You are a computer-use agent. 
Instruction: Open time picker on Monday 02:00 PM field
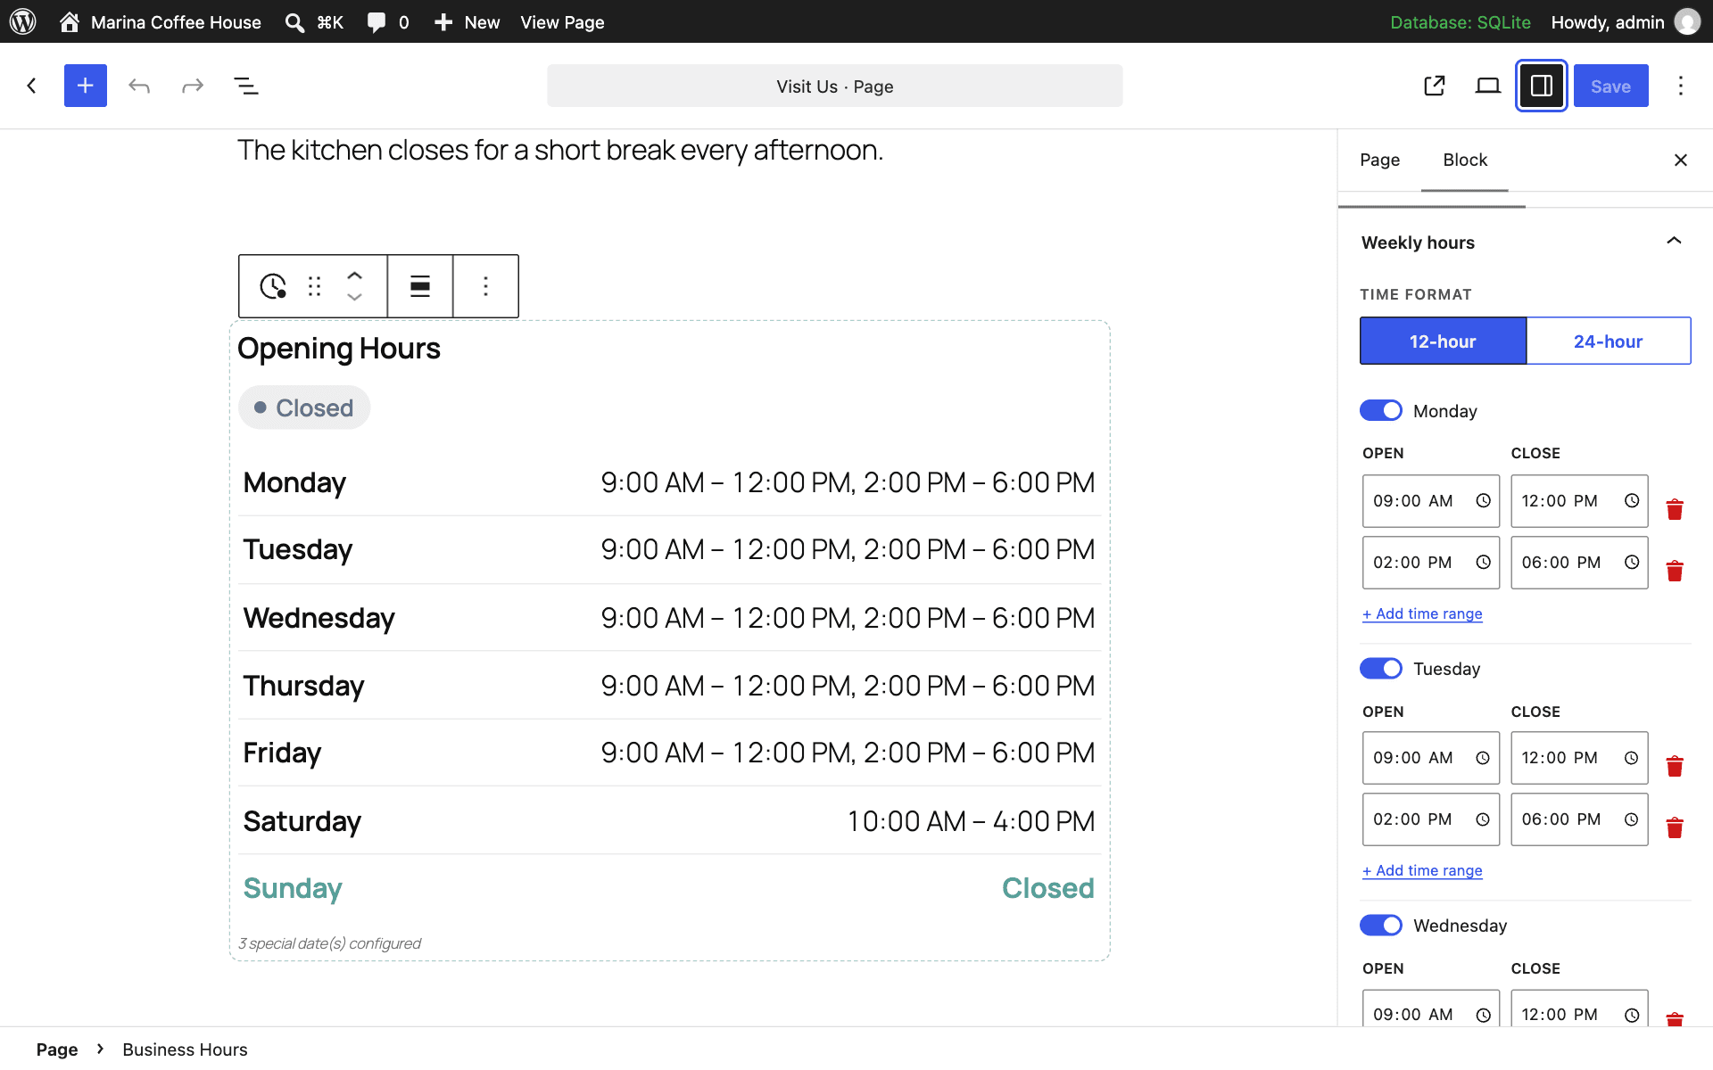[x=1483, y=562]
